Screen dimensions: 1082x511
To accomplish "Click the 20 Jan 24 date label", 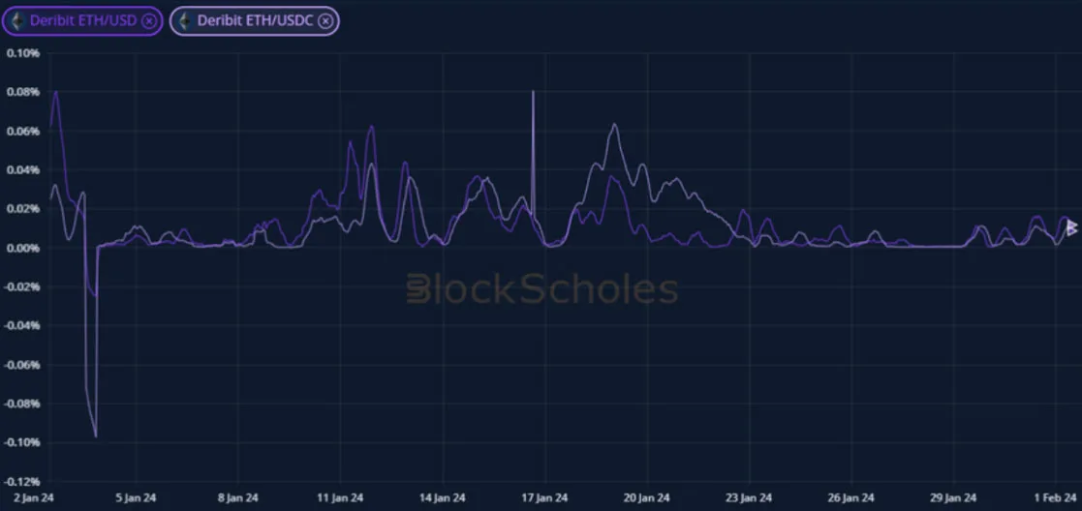I will (647, 497).
